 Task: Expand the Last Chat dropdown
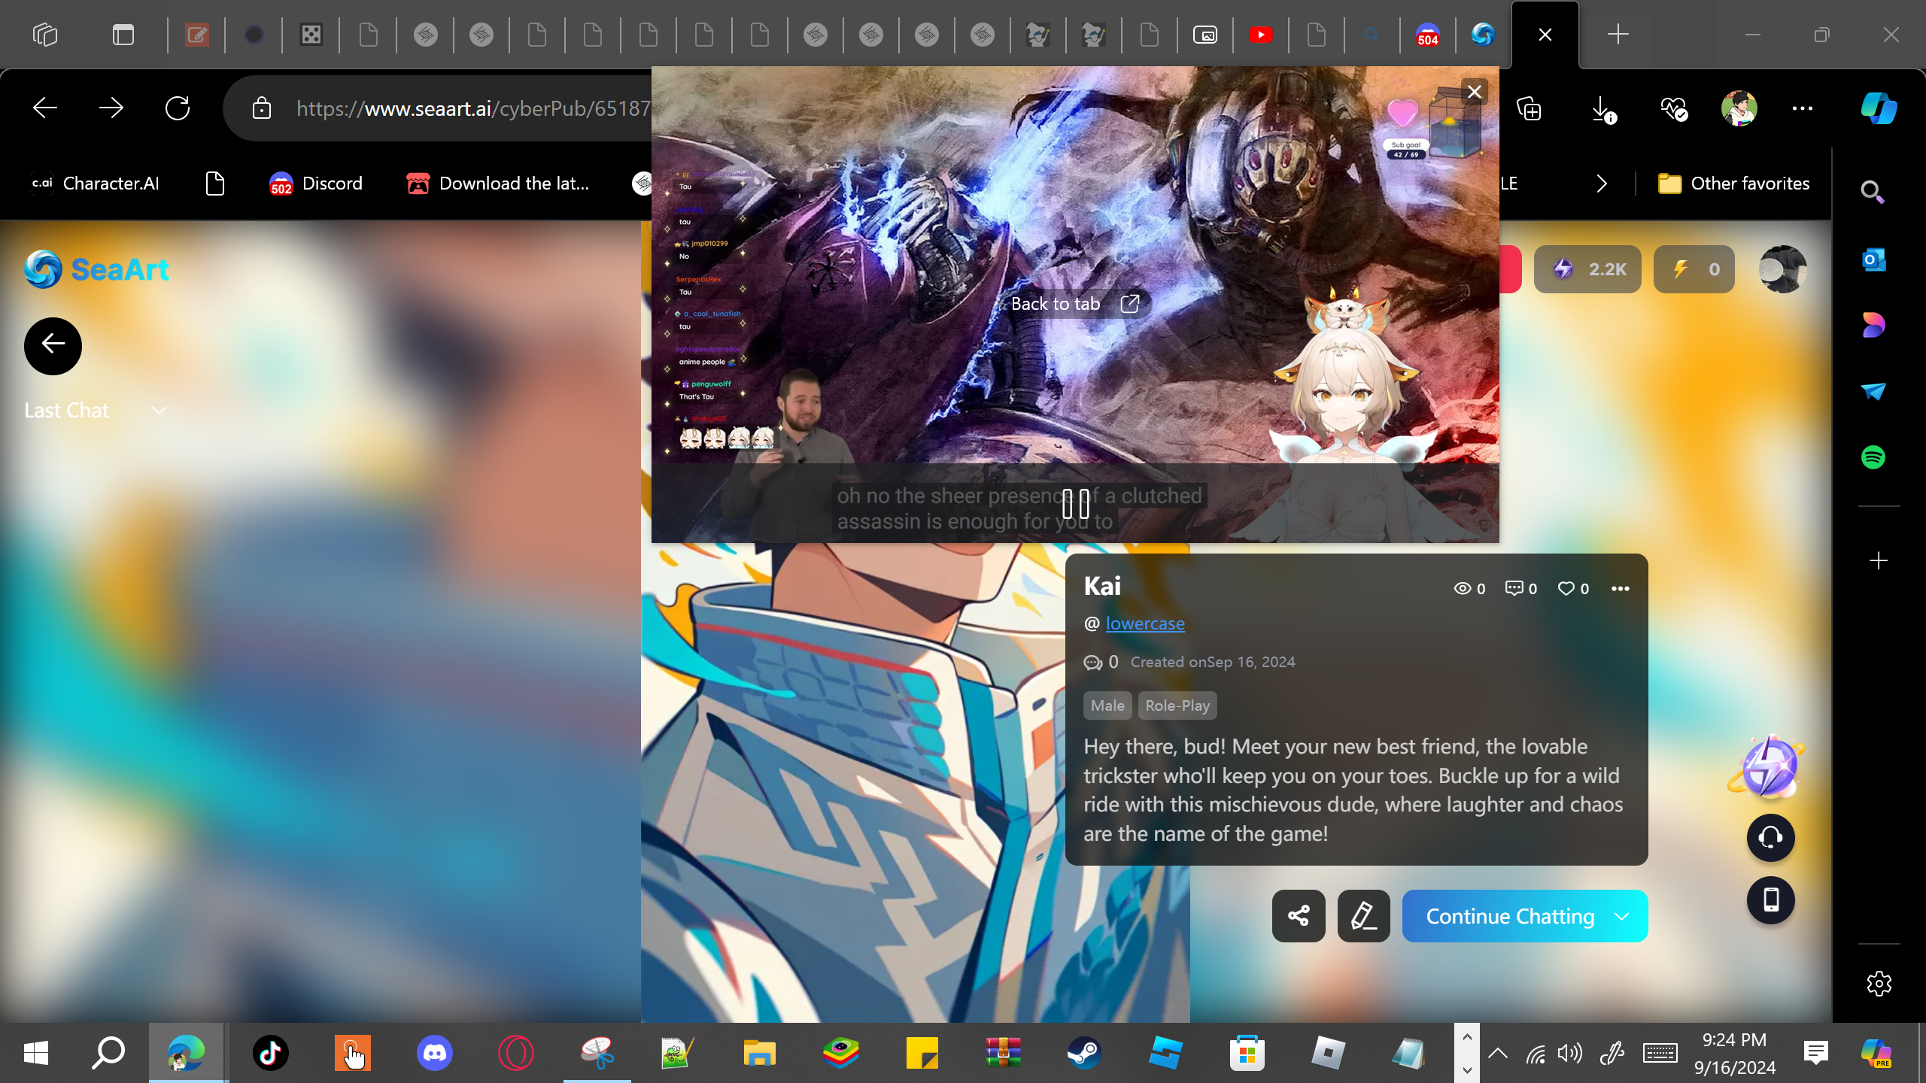click(x=96, y=411)
